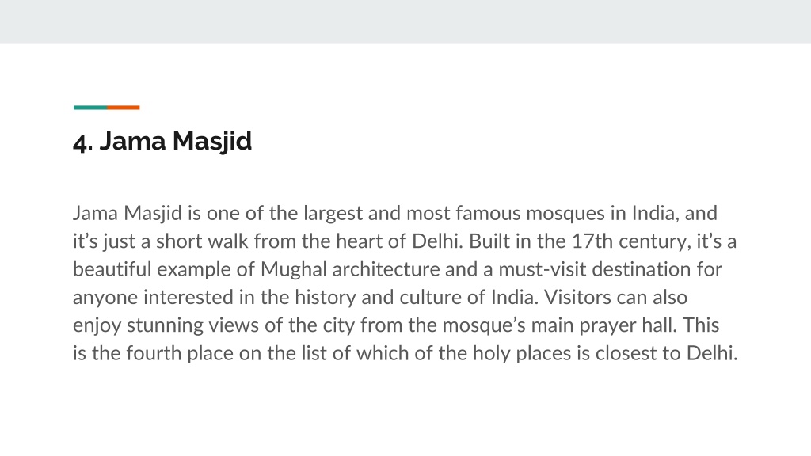Click the number '4.' in the heading
The height and width of the screenshot is (456, 811).
pyautogui.click(x=83, y=142)
